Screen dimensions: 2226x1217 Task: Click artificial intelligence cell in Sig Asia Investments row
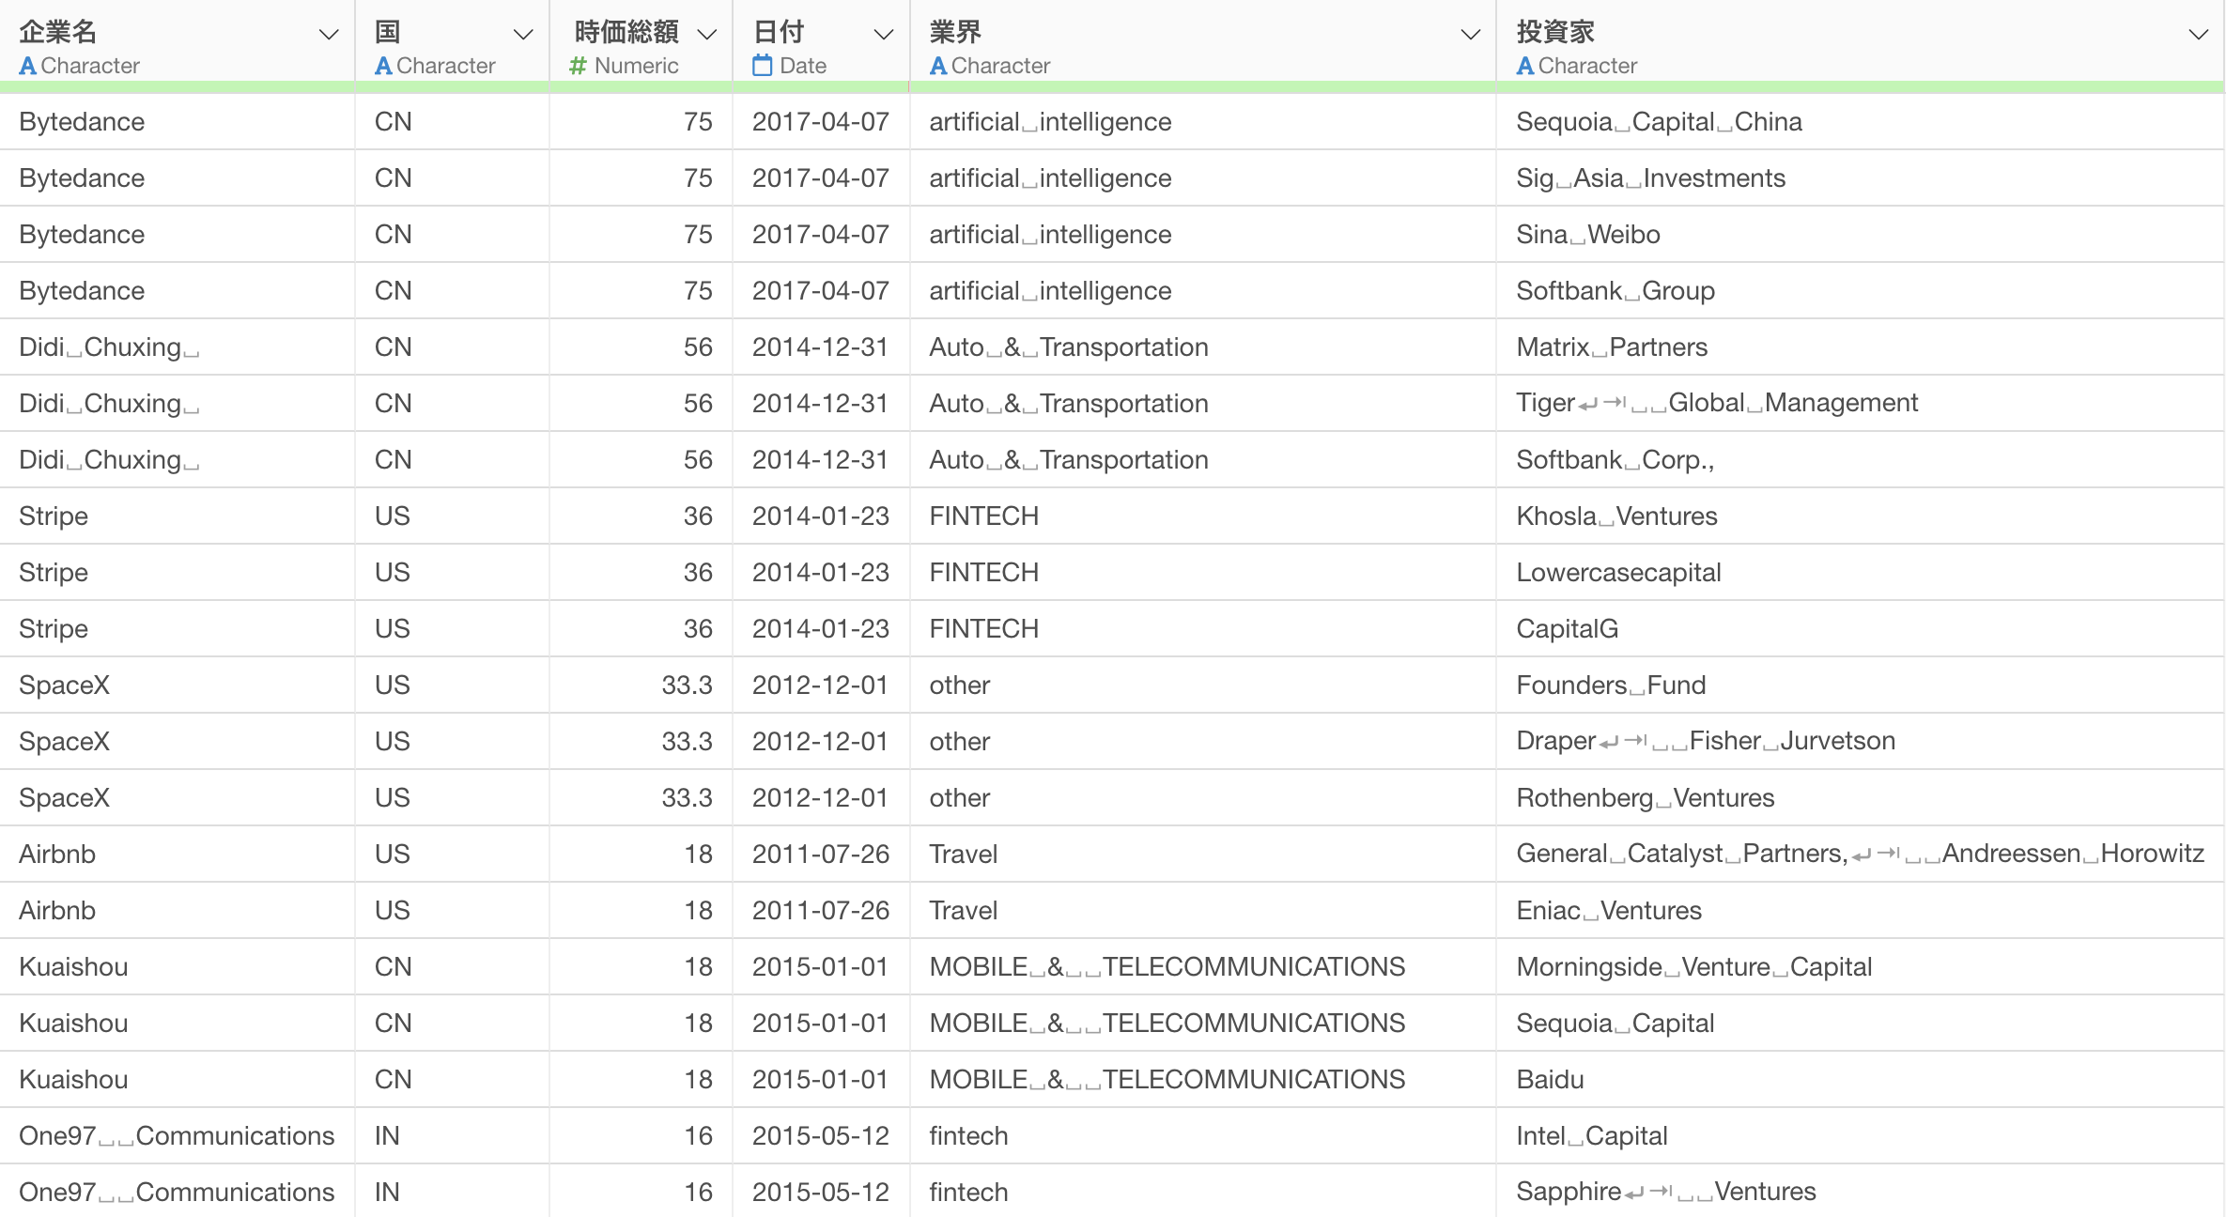tap(1203, 178)
